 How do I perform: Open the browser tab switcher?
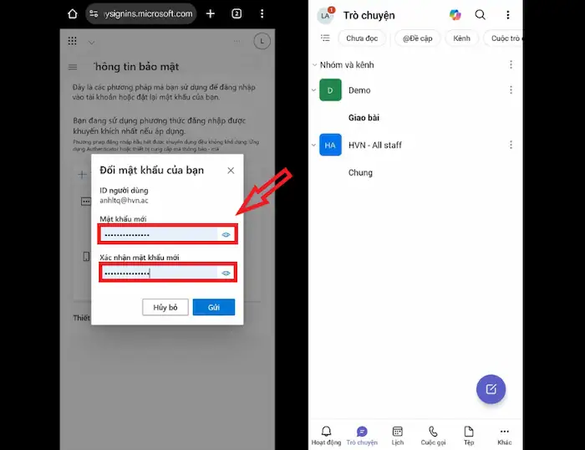[237, 14]
